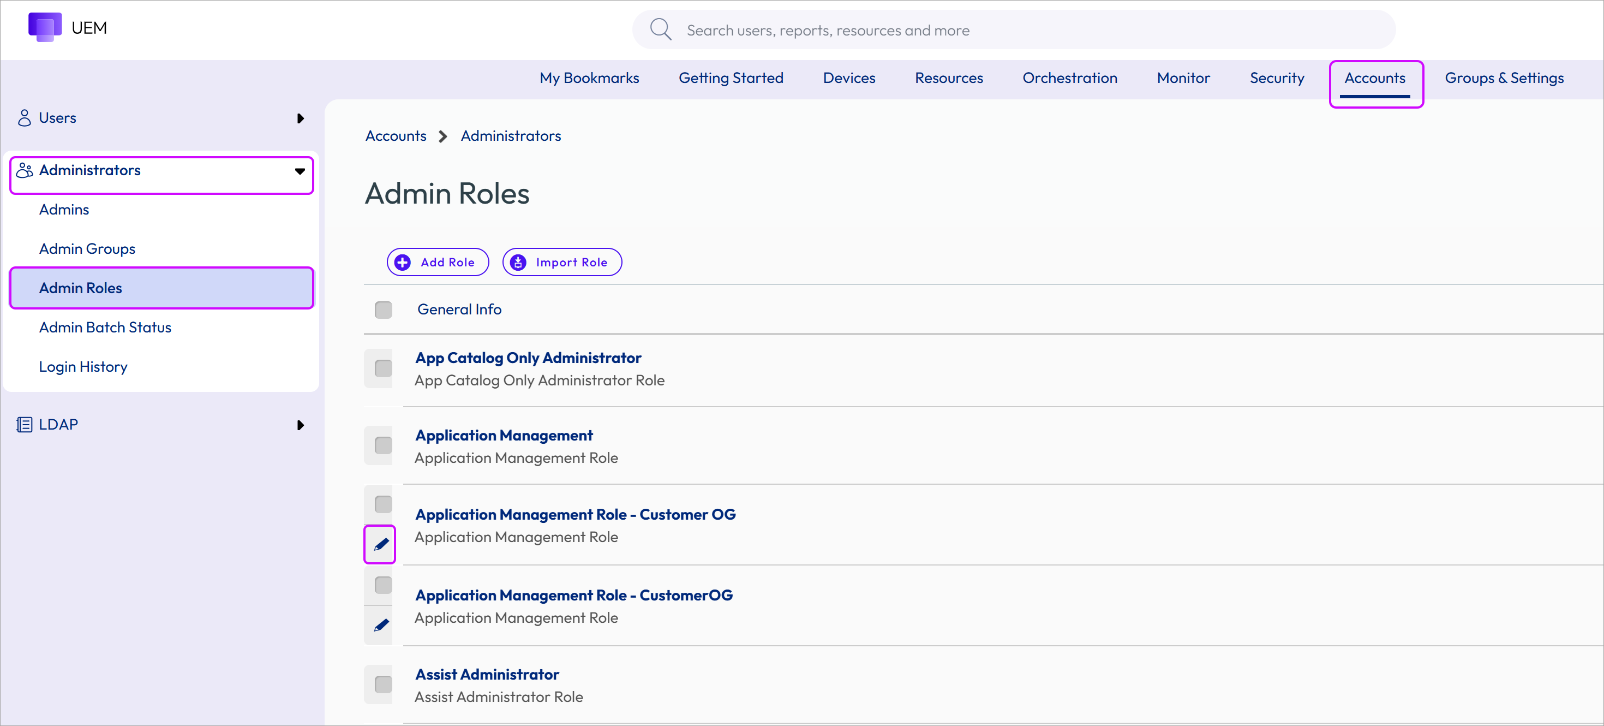This screenshot has width=1604, height=726.
Task: Click the Add Role button
Action: 438,263
